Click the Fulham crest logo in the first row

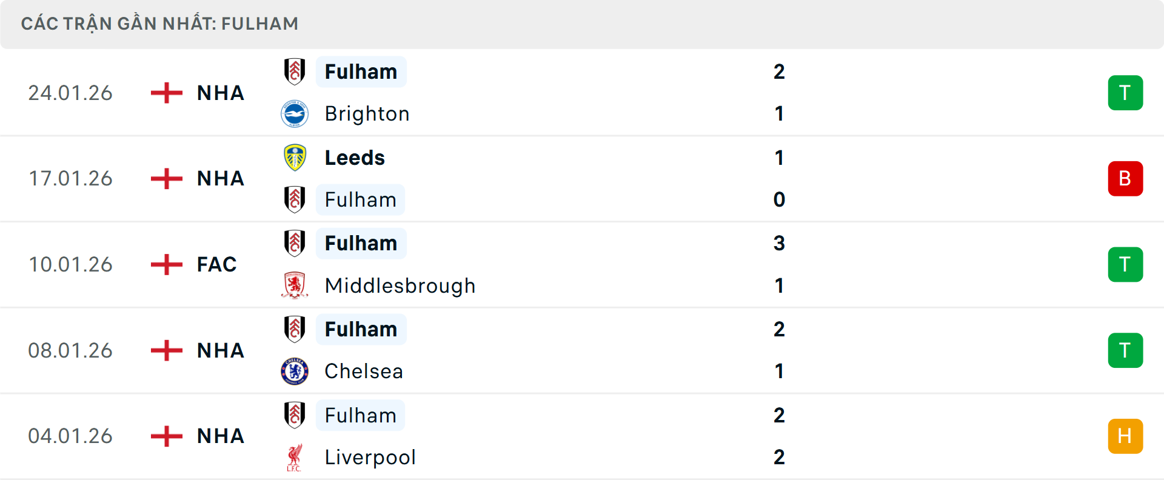[295, 72]
